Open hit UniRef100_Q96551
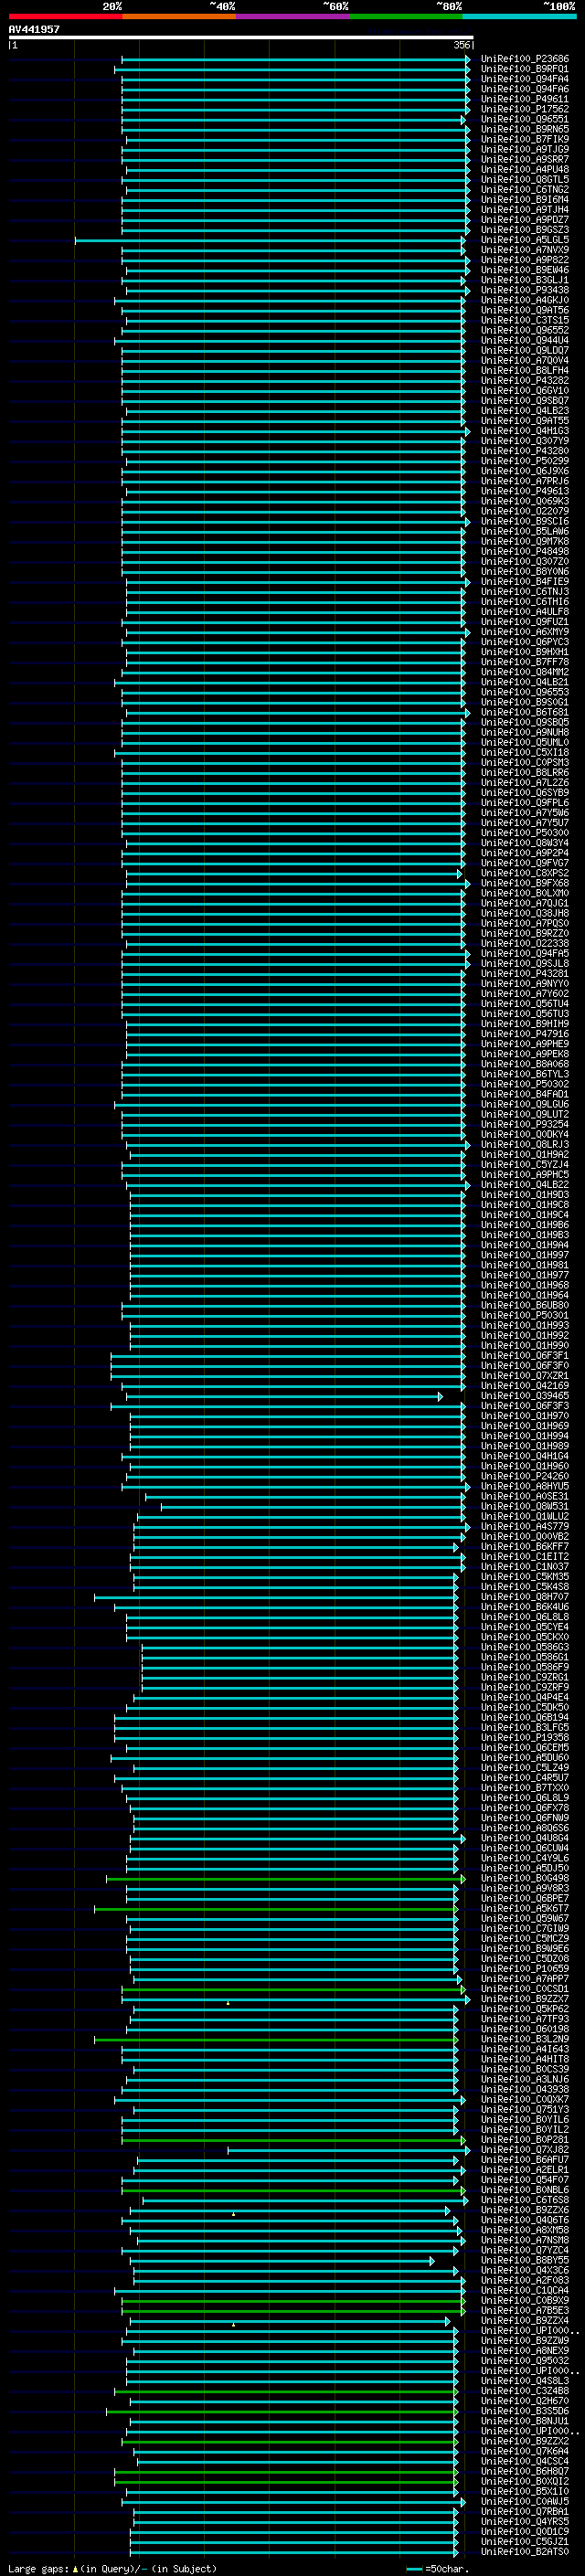 tap(525, 119)
